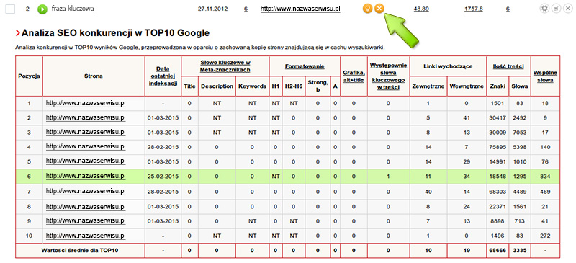The width and height of the screenshot is (576, 263).
Task: Click the Wartości średnie dla TOP10 label
Action: pos(80,250)
